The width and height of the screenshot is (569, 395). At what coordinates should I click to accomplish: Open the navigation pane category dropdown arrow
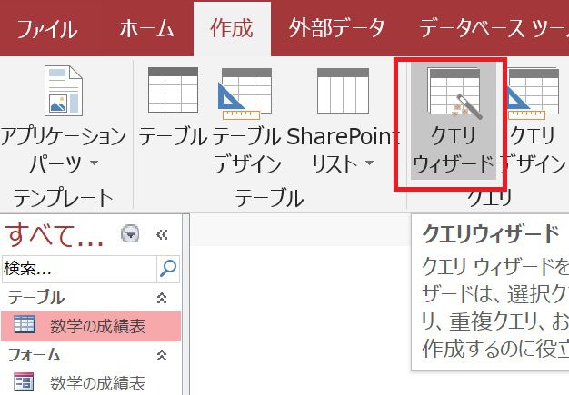(130, 235)
